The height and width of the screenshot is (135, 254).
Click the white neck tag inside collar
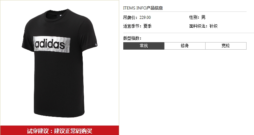61,15
